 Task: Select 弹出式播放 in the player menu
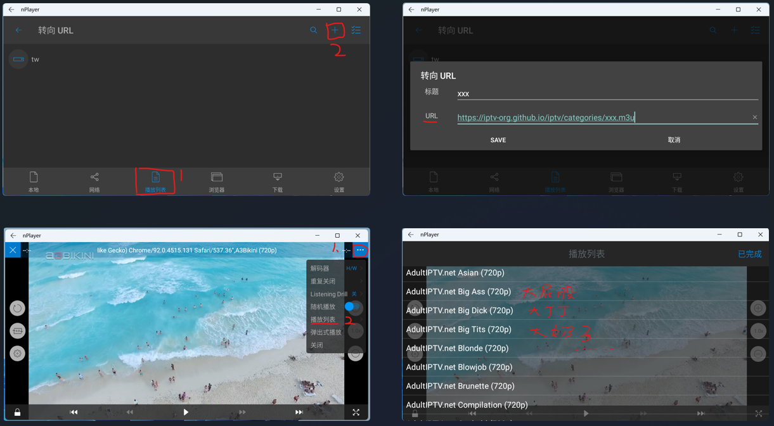click(x=326, y=332)
